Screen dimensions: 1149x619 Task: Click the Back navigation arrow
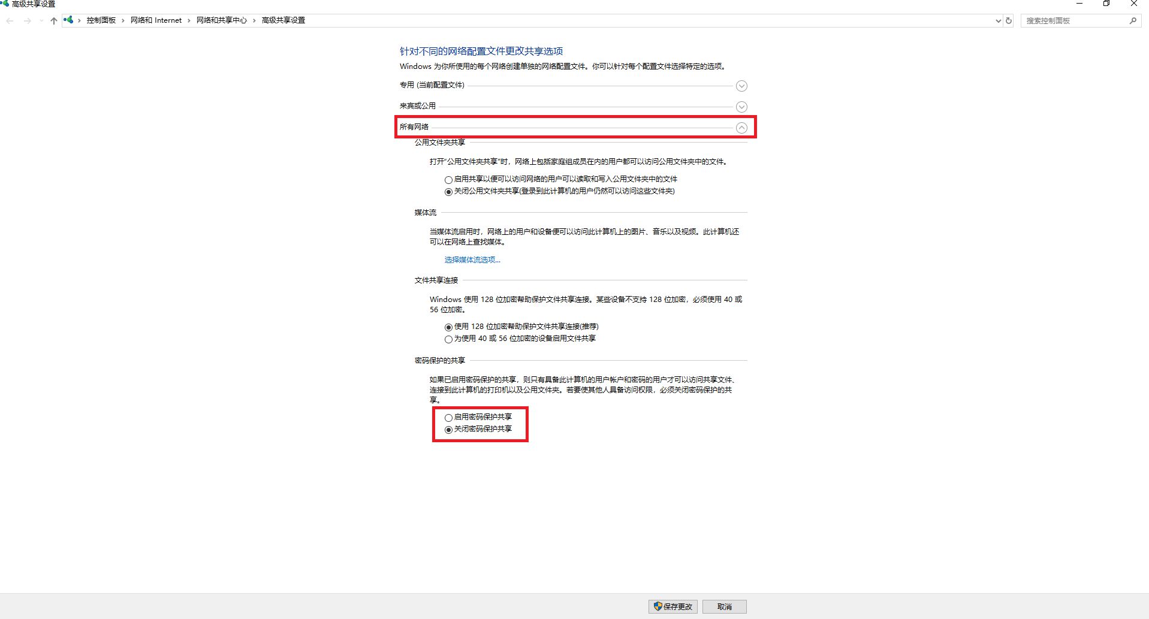point(10,21)
